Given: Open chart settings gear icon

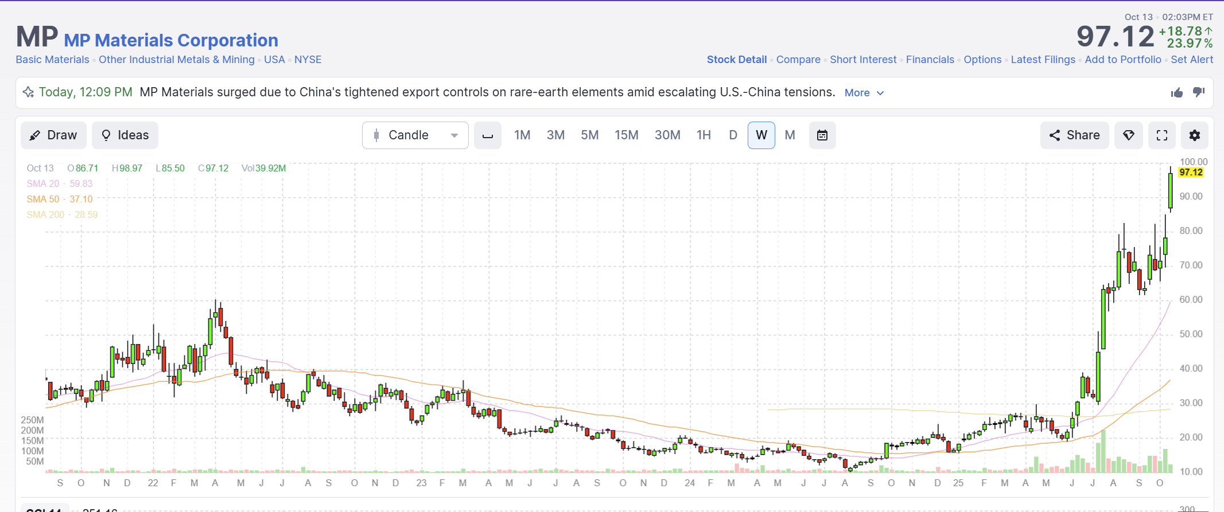Looking at the screenshot, I should [1195, 135].
